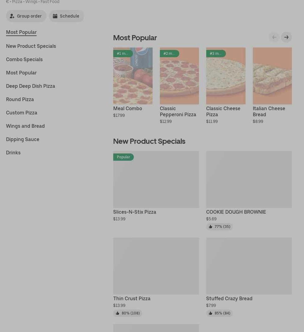Open the Meal Combo item thumbnail

(x=133, y=76)
